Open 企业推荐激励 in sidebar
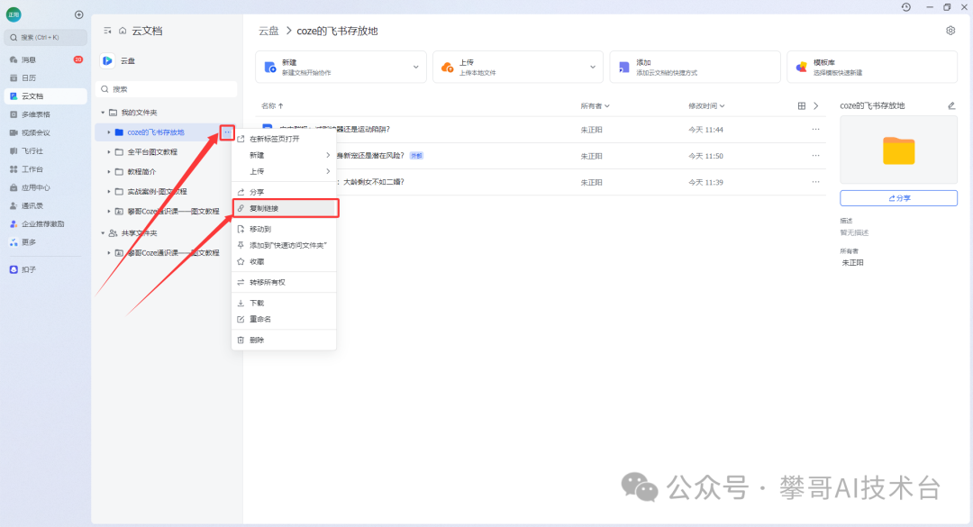The height and width of the screenshot is (527, 973). coord(45,223)
